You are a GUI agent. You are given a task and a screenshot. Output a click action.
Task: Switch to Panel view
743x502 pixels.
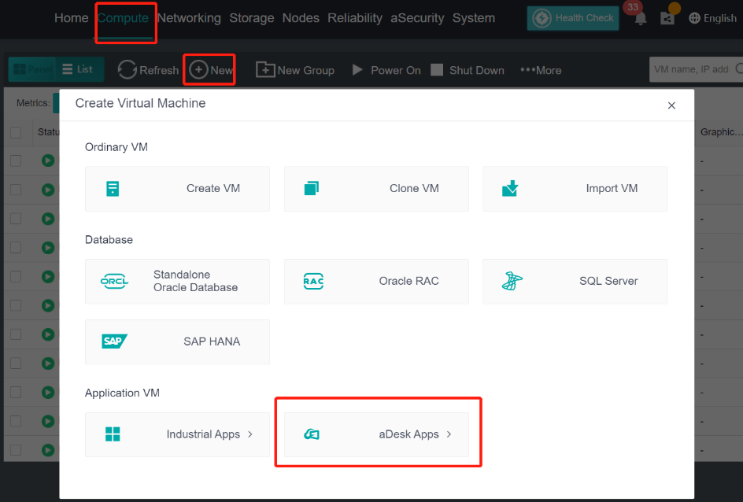pyautogui.click(x=32, y=69)
